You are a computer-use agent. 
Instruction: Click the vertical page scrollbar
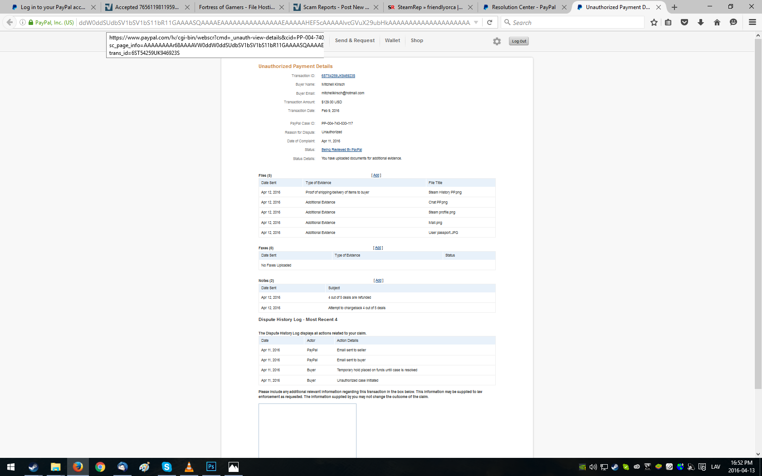[758, 213]
